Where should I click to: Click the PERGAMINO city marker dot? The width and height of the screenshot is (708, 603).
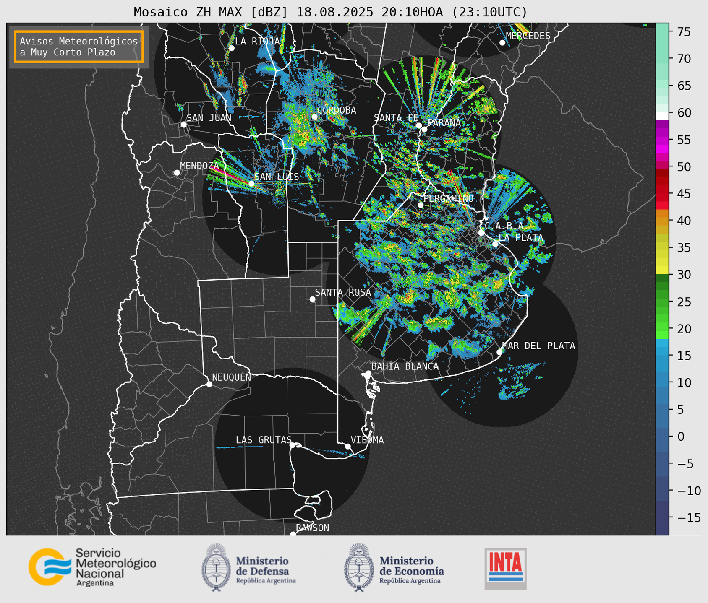coord(421,205)
